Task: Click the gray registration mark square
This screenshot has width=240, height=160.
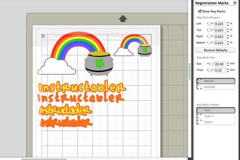Action: [43, 36]
